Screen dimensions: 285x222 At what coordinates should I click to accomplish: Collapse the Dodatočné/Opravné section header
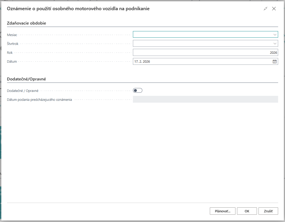coord(26,79)
